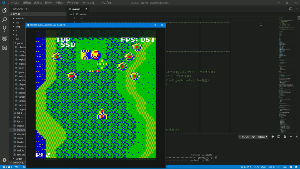Open the Search view in activity bar
The height and width of the screenshot is (169, 300).
pyautogui.click(x=4, y=19)
